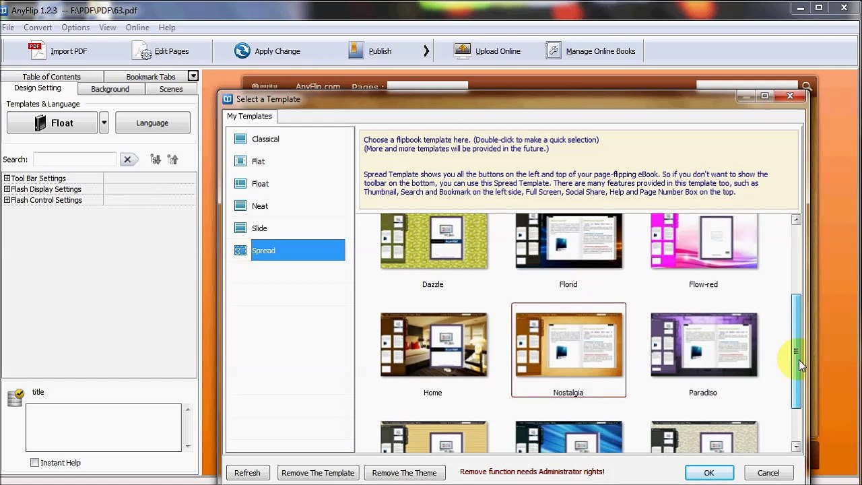Image resolution: width=862 pixels, height=485 pixels.
Task: Select the Flow-red theme thumbnail
Action: (x=704, y=241)
